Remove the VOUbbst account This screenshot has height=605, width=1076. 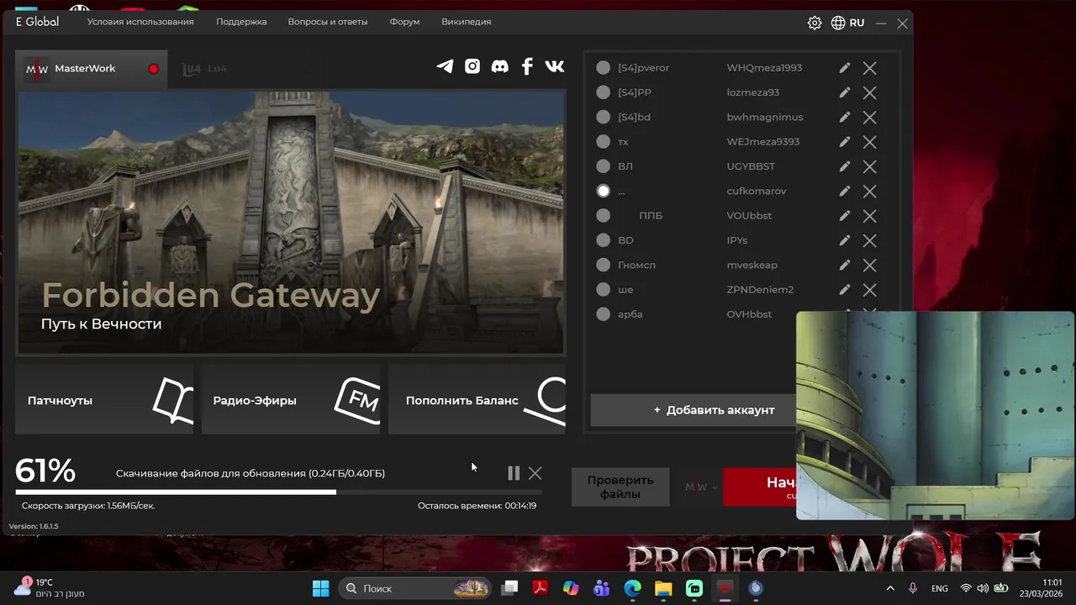(x=870, y=216)
